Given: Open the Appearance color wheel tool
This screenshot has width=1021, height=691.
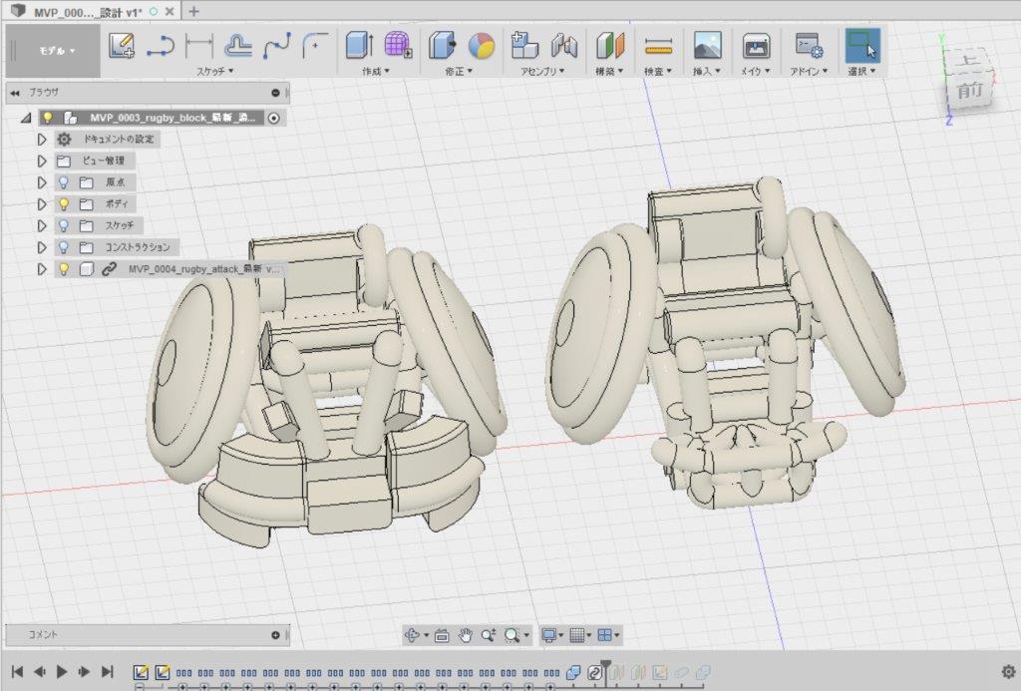Looking at the screenshot, I should 481,46.
